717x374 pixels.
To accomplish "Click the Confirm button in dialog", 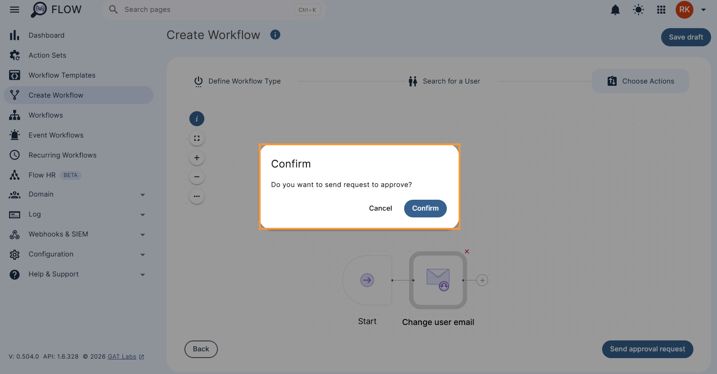I will pos(425,208).
